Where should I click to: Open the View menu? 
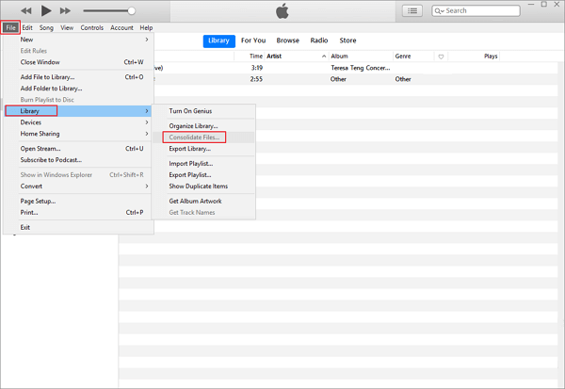tap(67, 27)
